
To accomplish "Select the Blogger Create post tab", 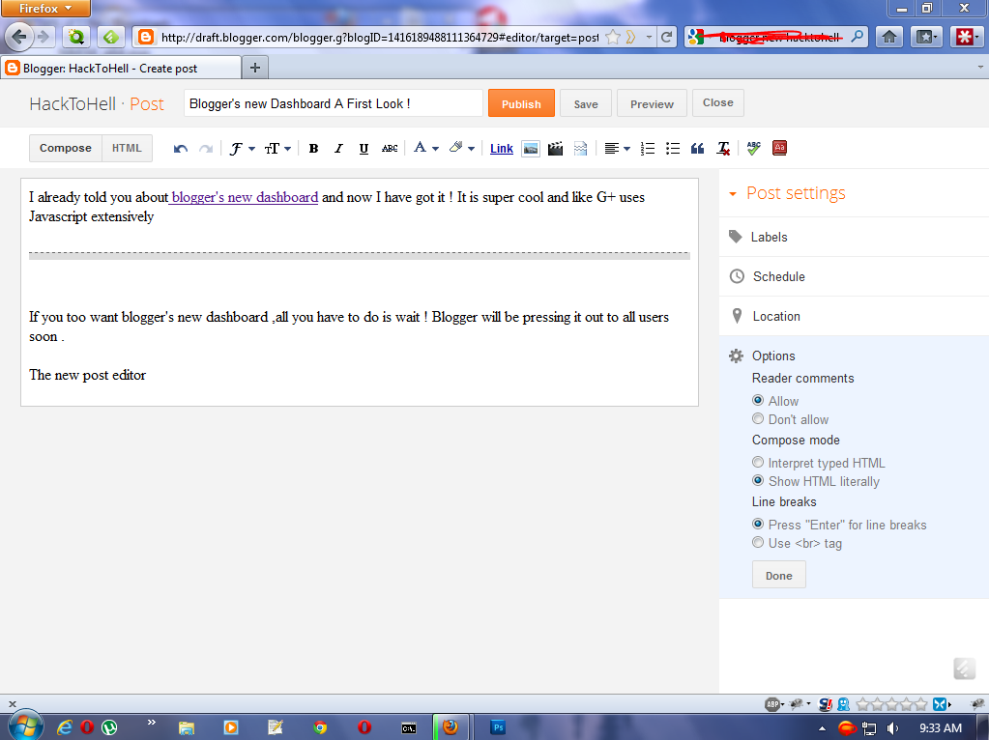I will pyautogui.click(x=121, y=68).
